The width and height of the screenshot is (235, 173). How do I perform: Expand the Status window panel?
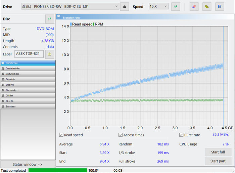tap(28, 164)
